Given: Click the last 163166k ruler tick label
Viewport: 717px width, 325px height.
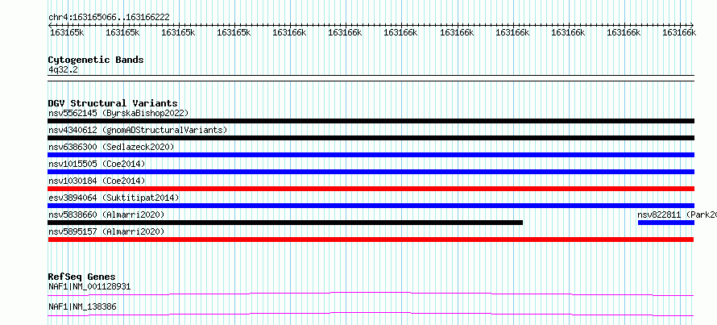Looking at the screenshot, I should click(679, 32).
